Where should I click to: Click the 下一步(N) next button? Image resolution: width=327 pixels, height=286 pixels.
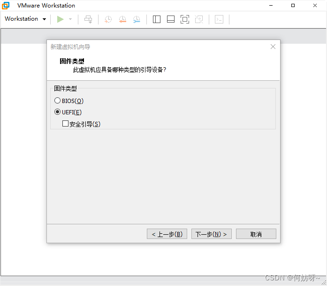[x=212, y=234]
